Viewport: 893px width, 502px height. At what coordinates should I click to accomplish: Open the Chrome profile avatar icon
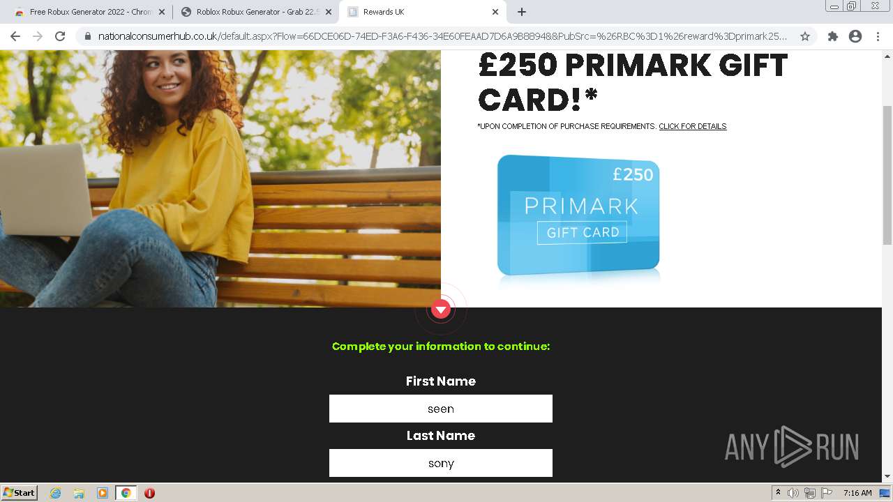click(x=855, y=36)
